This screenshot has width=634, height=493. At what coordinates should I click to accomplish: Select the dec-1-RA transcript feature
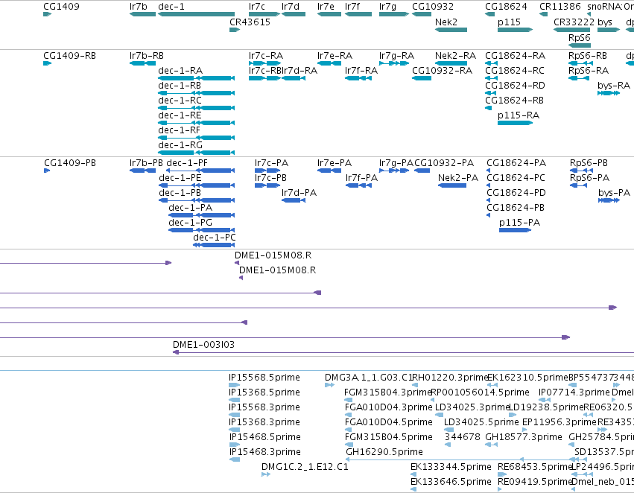(196, 78)
